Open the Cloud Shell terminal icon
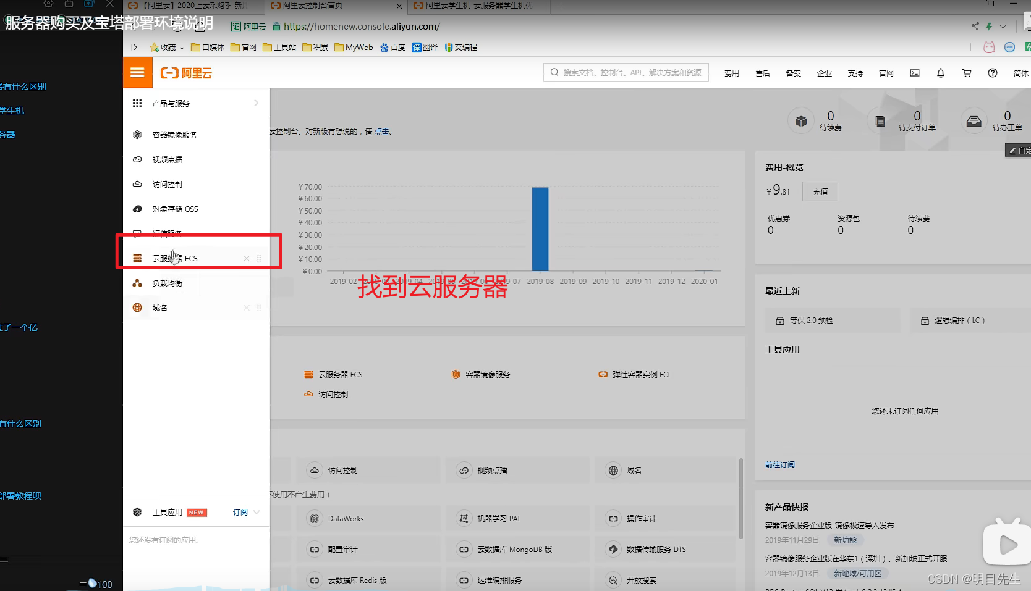The image size is (1031, 591). [x=915, y=73]
